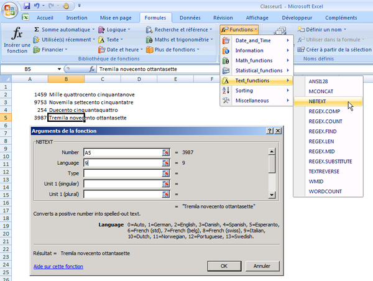The height and width of the screenshot is (281, 373).
Task: Choose TEXTREVERSE from the submenu
Action: tap(328, 172)
